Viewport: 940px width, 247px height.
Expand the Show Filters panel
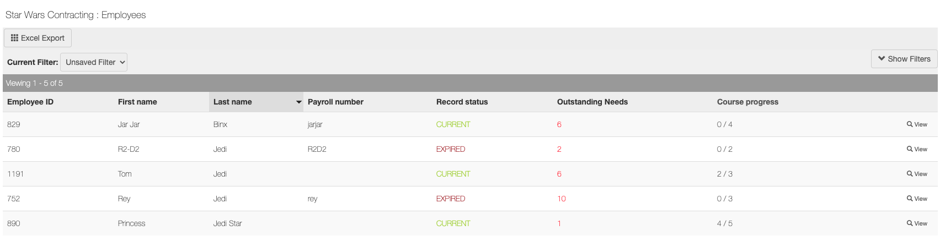[x=904, y=59]
